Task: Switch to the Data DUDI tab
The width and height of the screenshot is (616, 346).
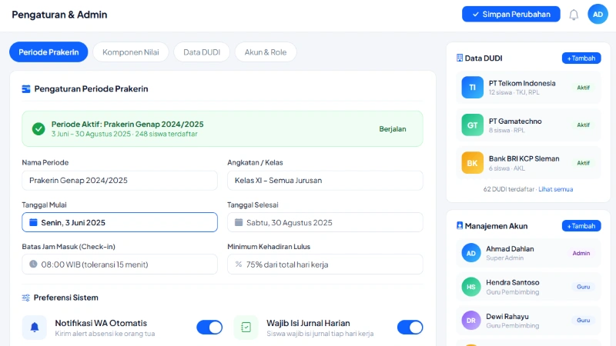Action: pyautogui.click(x=201, y=52)
